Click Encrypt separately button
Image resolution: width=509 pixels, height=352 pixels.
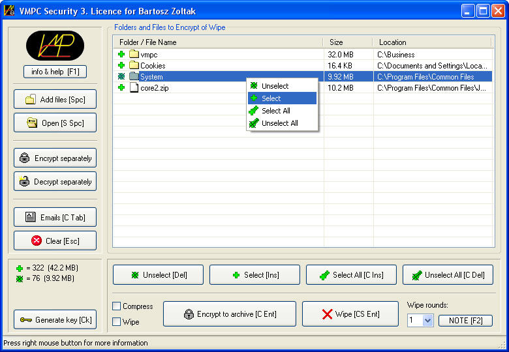coord(55,158)
